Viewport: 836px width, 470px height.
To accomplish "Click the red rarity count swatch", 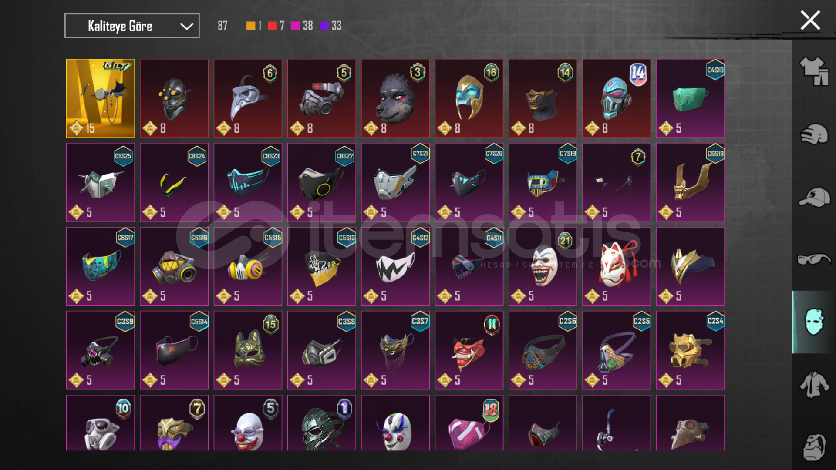I will tap(272, 26).
